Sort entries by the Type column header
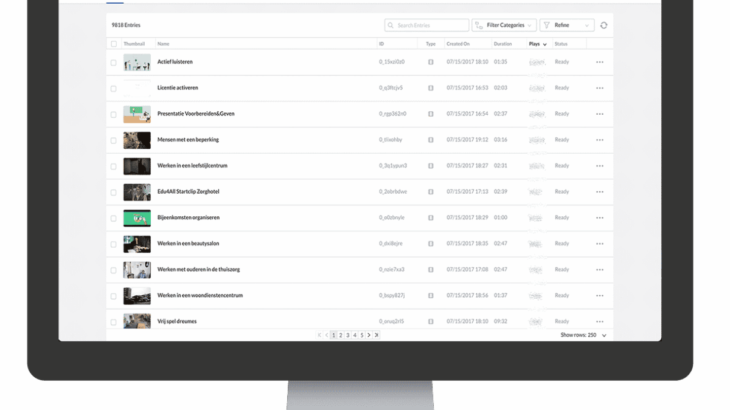730x410 pixels. (431, 44)
